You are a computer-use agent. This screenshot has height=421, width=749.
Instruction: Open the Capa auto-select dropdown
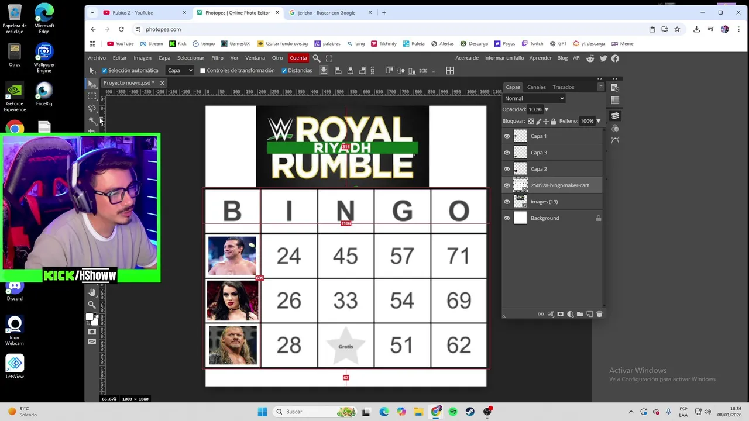[180, 70]
